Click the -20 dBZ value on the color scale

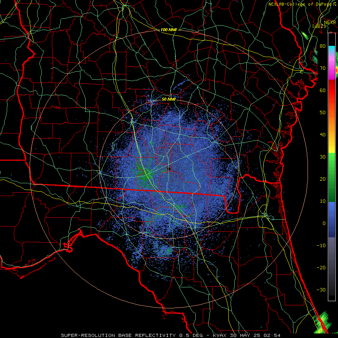[321, 268]
